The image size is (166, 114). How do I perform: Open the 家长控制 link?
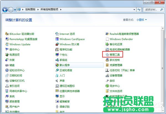pyautogui.click(x=115, y=60)
